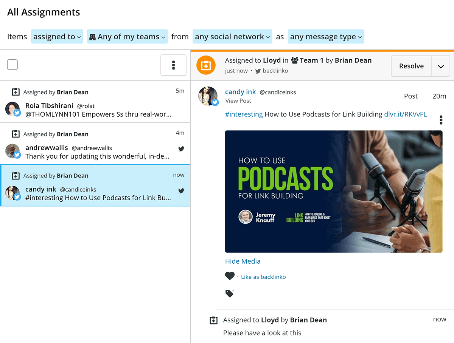
Task: Click the @rolat handle
Action: coord(86,106)
